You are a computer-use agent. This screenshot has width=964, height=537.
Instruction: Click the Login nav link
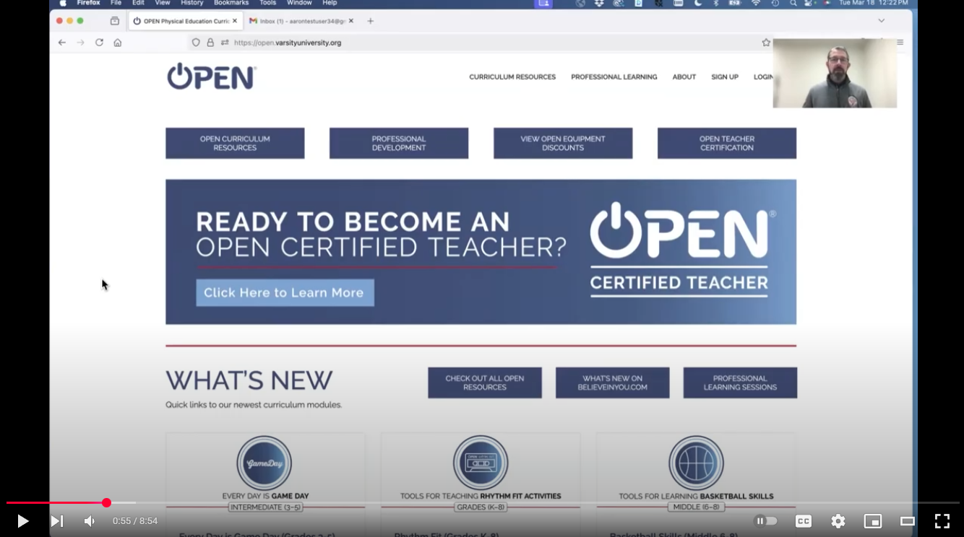click(763, 77)
